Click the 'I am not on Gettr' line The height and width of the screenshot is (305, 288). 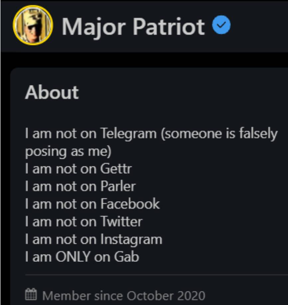pyautogui.click(x=78, y=169)
